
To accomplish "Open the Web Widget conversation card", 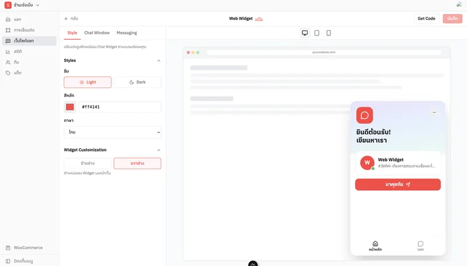I will point(398,163).
